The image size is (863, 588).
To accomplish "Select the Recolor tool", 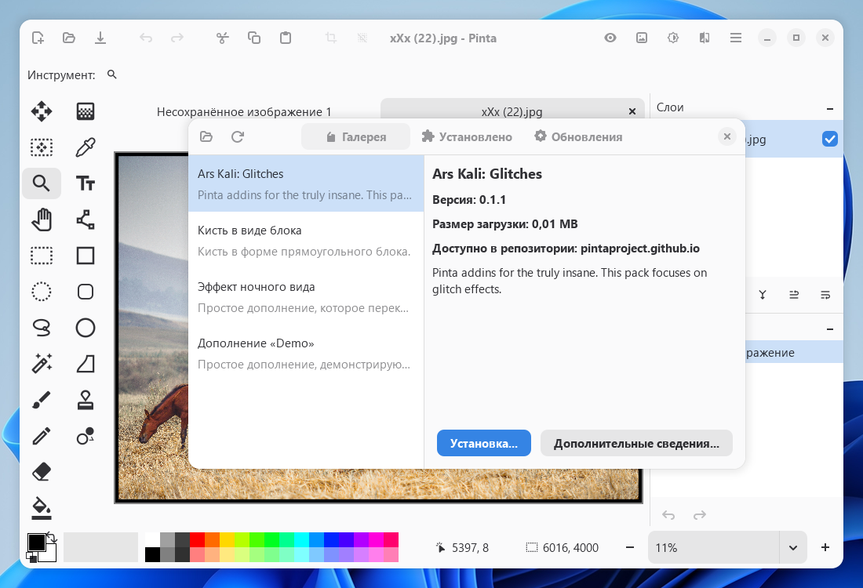I will [86, 436].
